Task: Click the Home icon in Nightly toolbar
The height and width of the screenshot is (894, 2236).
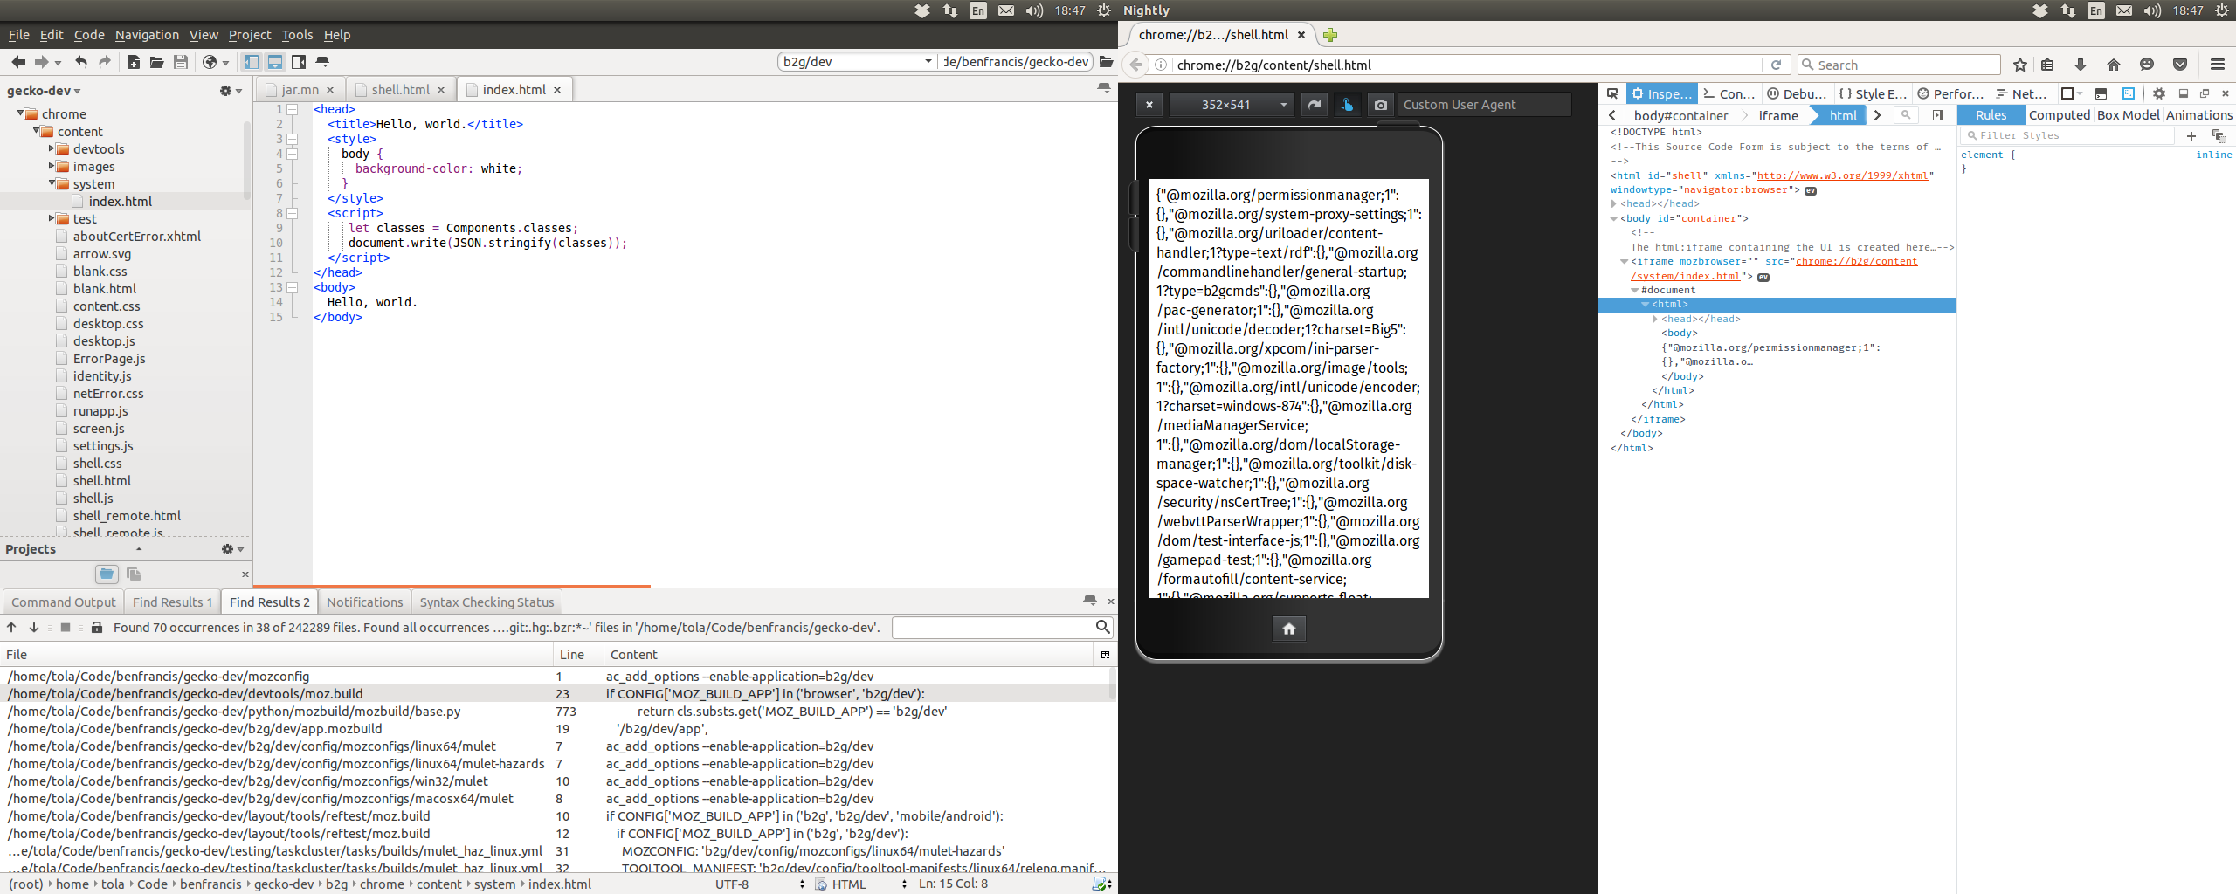Action: click(x=2114, y=65)
